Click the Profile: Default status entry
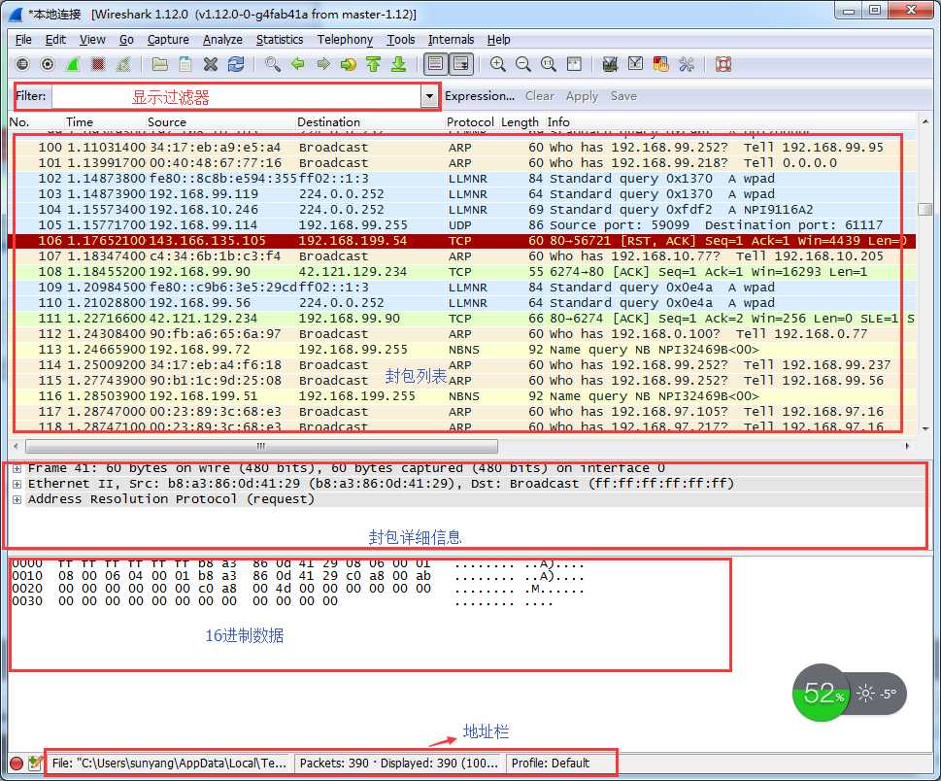The image size is (941, 781). 551,763
